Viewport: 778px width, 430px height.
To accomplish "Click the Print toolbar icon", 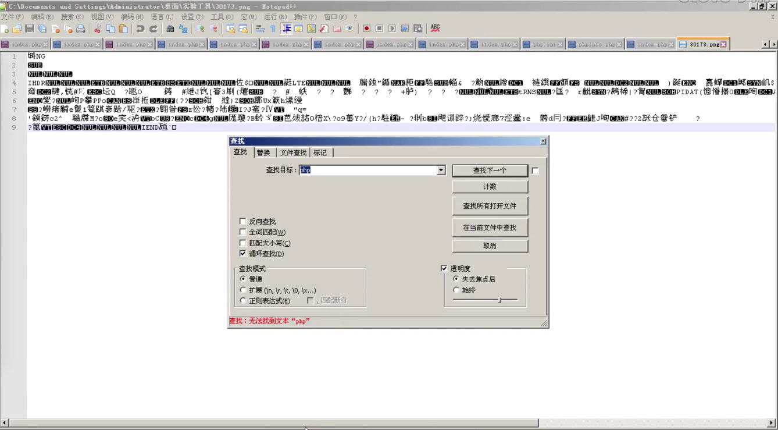I will pyautogui.click(x=80, y=29).
